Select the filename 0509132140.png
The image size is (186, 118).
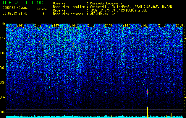(15, 8)
